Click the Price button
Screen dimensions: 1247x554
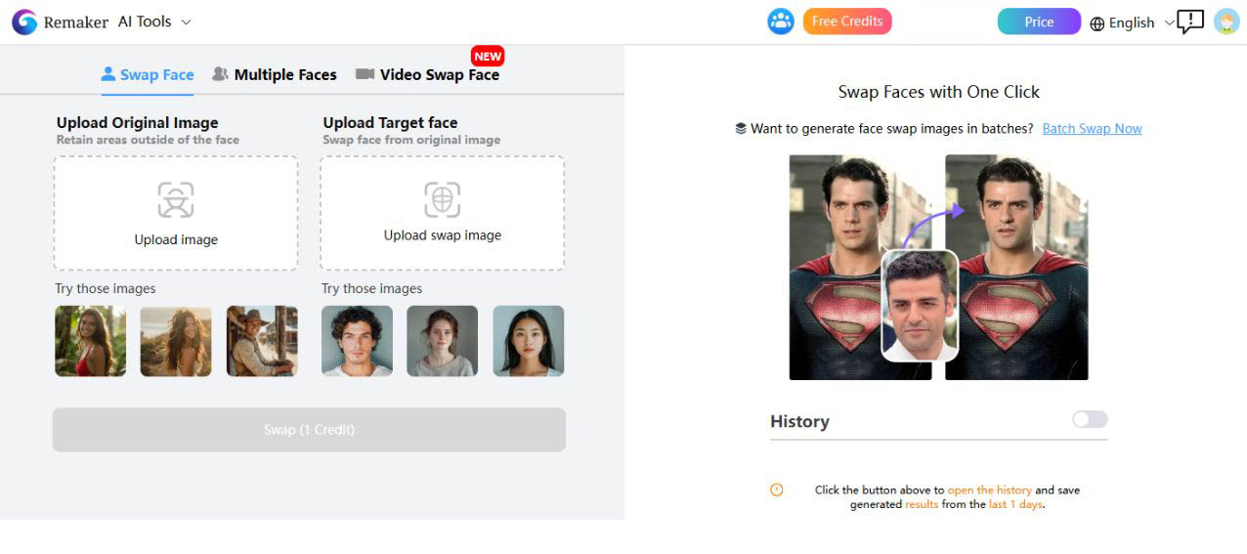click(x=1039, y=21)
